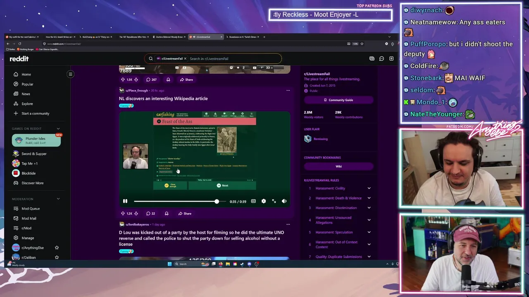Open the 22 comments on the NL post

click(151, 214)
